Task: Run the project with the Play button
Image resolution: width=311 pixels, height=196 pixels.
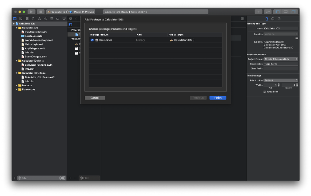Action: [x=32, y=12]
